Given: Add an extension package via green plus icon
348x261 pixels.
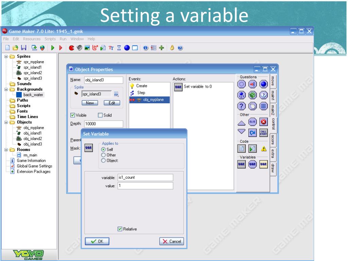Looking at the screenshot, I should tap(161, 48).
